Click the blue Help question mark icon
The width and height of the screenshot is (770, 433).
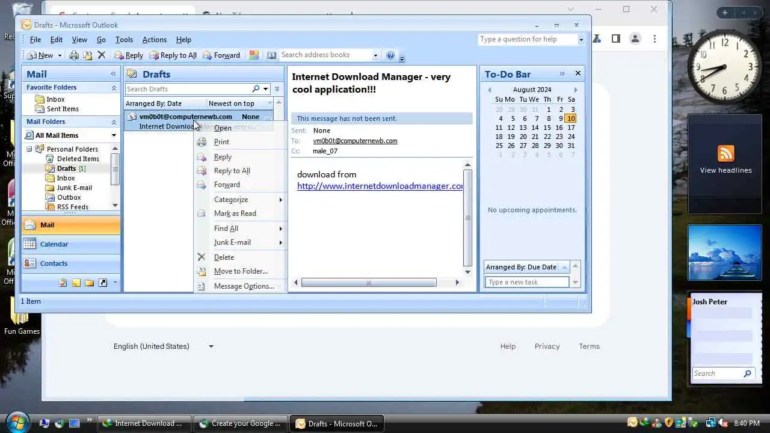390,55
